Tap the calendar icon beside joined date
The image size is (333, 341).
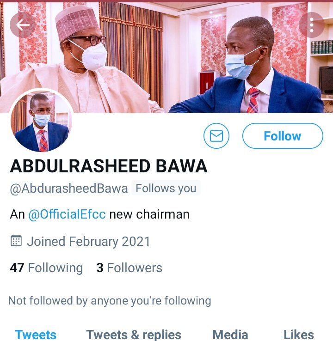click(16, 241)
